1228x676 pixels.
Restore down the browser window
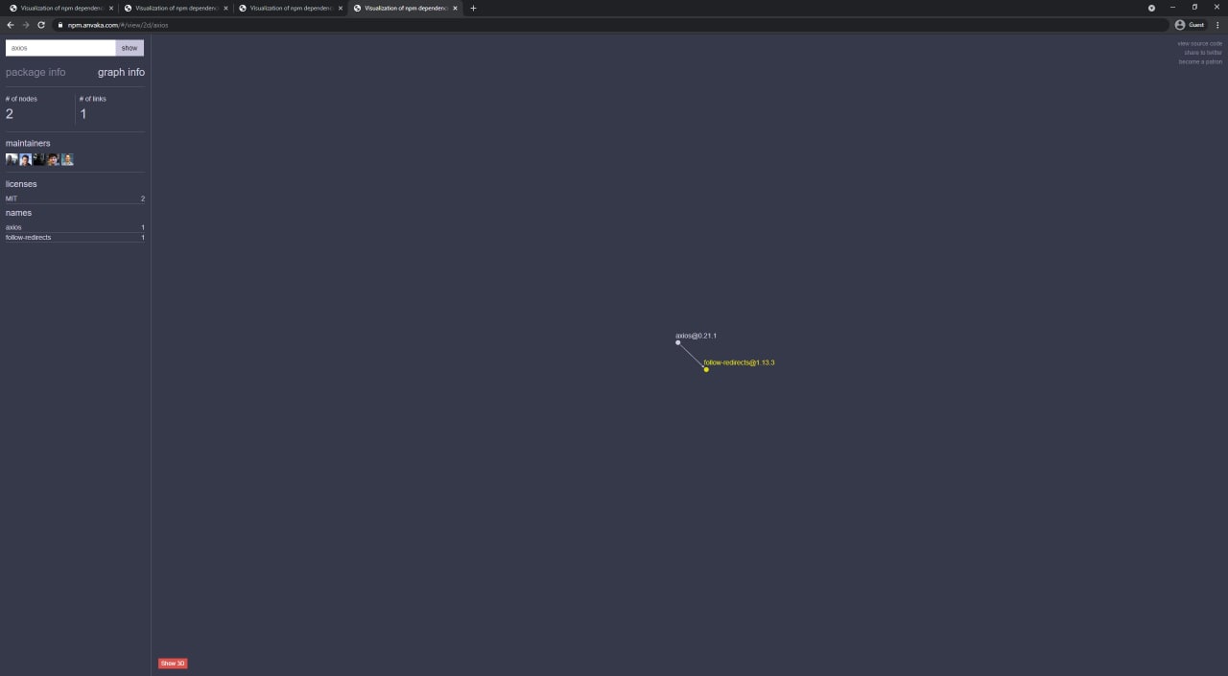[x=1194, y=8]
